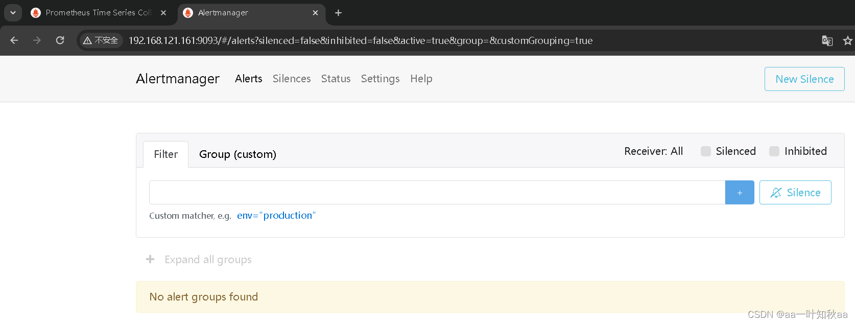Viewport: 855px width, 324px height.
Task: Switch to Prometheus Time Series tab
Action: (x=99, y=13)
